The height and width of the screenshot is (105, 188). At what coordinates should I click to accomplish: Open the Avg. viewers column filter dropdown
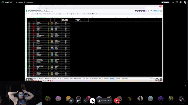[x=69, y=20]
